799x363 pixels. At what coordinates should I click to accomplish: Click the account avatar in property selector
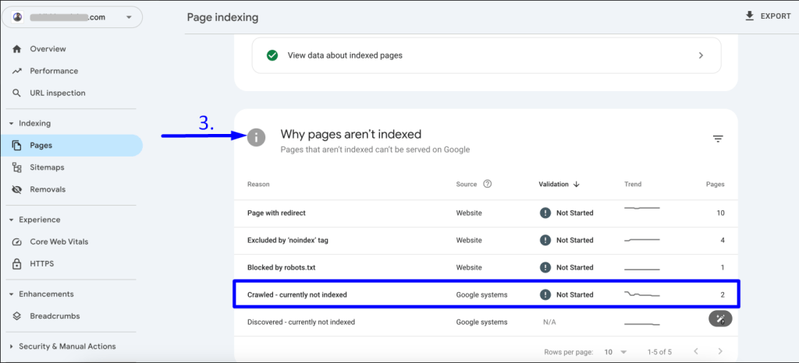tap(17, 17)
